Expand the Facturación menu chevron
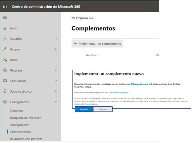 click(56, 81)
